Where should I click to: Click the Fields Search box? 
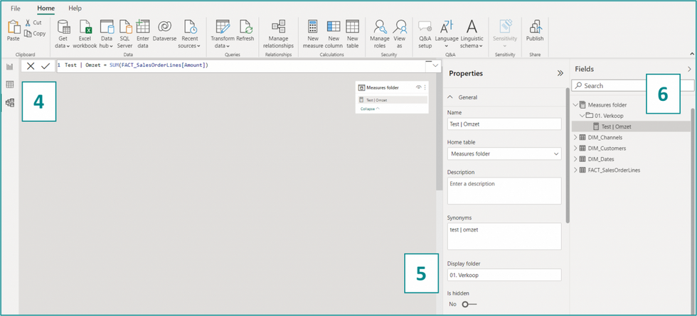click(x=632, y=85)
